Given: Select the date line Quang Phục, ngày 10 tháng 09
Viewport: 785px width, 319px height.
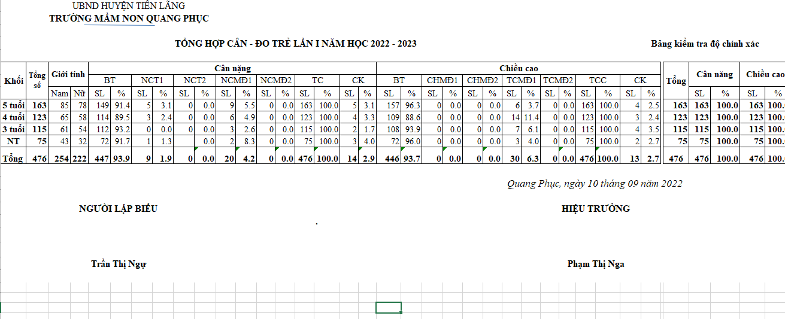Looking at the screenshot, I should (594, 184).
